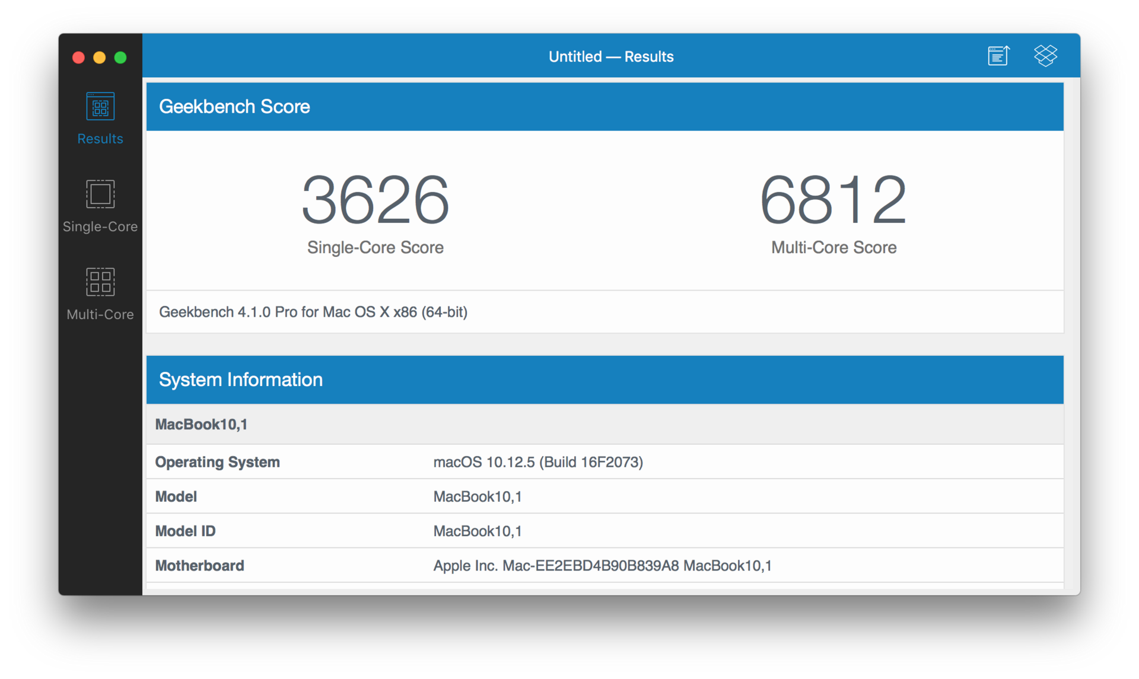Open the Results sidebar icon
The height and width of the screenshot is (679, 1139).
pyautogui.click(x=100, y=107)
